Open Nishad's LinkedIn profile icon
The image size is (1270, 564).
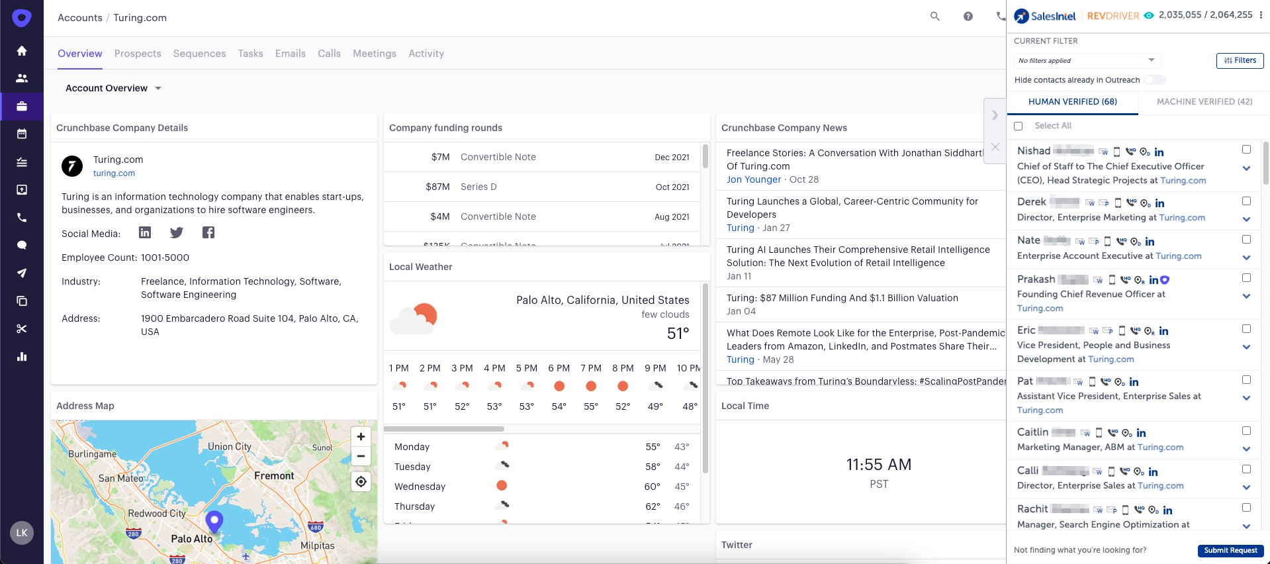(1159, 152)
